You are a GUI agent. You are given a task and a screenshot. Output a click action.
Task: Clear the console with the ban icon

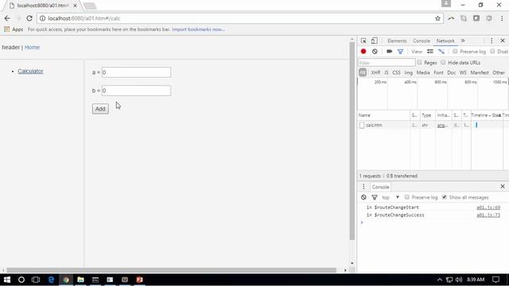(x=363, y=197)
